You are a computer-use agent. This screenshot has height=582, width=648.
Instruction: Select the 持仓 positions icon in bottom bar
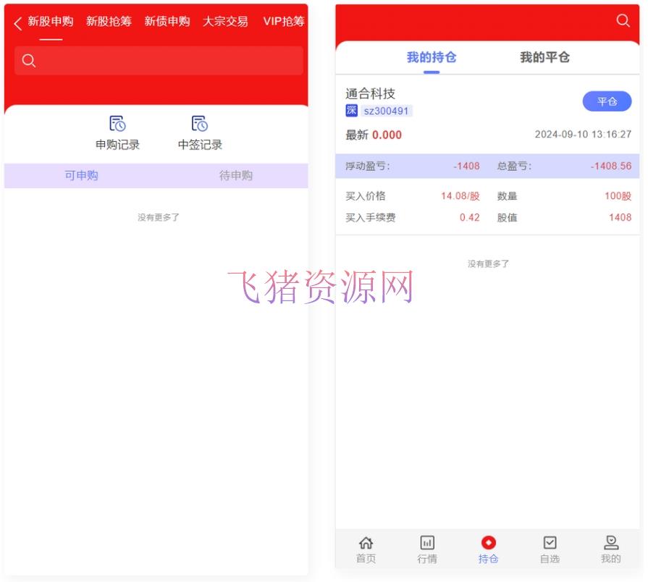point(489,549)
